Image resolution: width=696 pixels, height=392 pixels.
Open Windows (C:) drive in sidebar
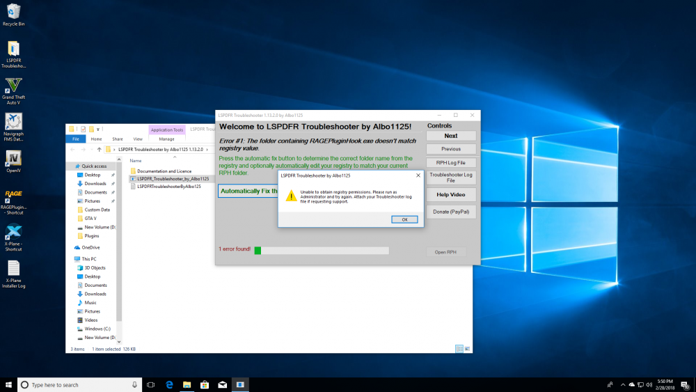[x=97, y=329]
